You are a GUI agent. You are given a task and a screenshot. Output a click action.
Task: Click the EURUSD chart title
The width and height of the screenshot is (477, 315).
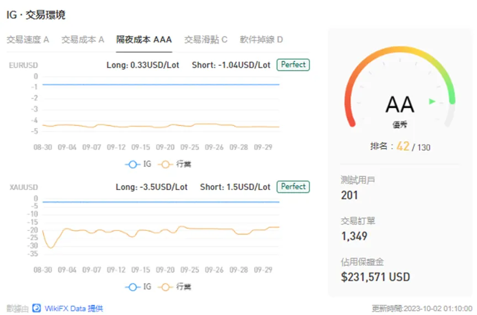tap(23, 66)
